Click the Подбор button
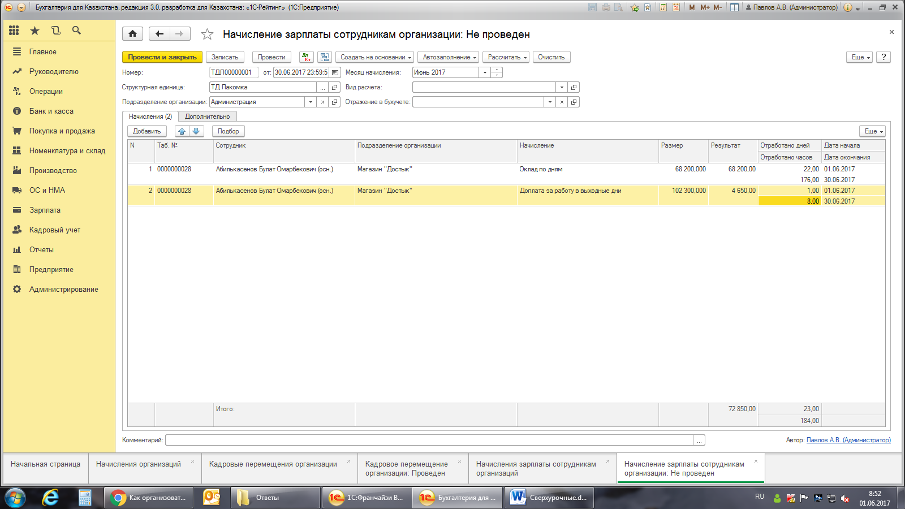 [229, 131]
